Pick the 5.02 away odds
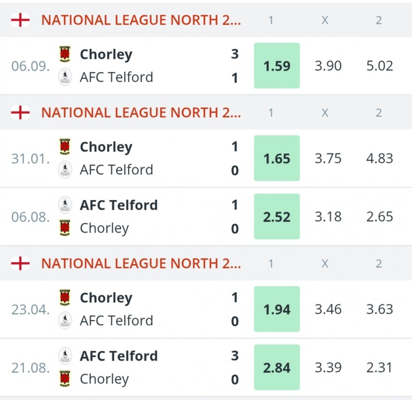 pos(379,66)
